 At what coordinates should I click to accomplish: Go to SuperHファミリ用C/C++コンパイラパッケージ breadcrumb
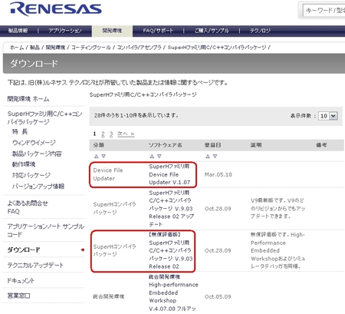[217, 48]
